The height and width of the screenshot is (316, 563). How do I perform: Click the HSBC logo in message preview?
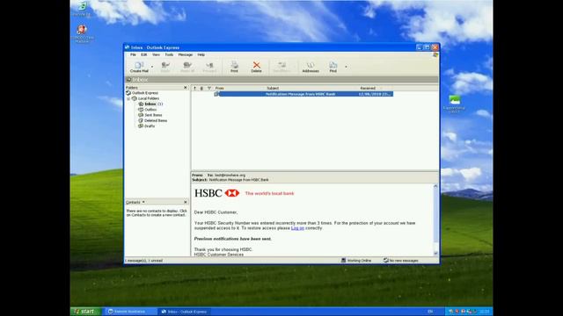point(217,193)
